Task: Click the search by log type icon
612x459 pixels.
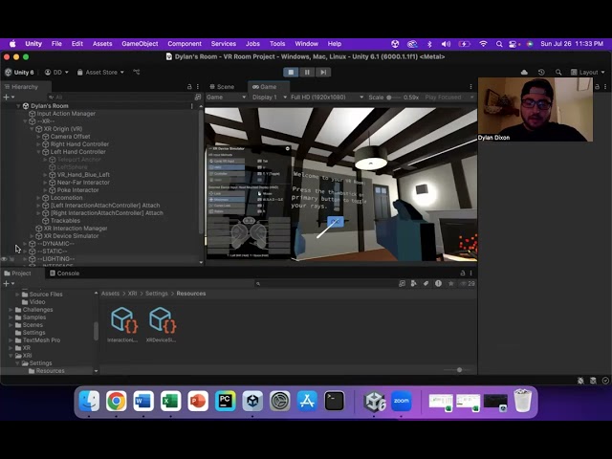Action: pos(438,284)
